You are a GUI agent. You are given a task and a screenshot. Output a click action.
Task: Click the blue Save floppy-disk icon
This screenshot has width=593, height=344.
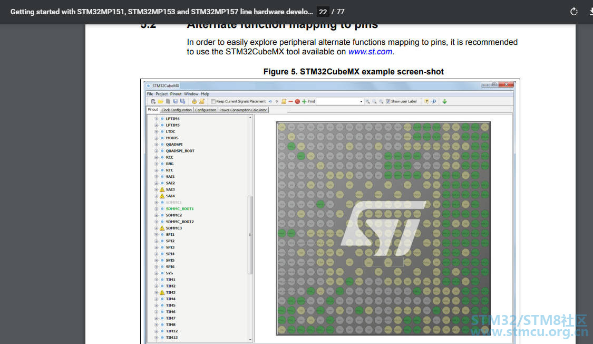click(x=176, y=101)
